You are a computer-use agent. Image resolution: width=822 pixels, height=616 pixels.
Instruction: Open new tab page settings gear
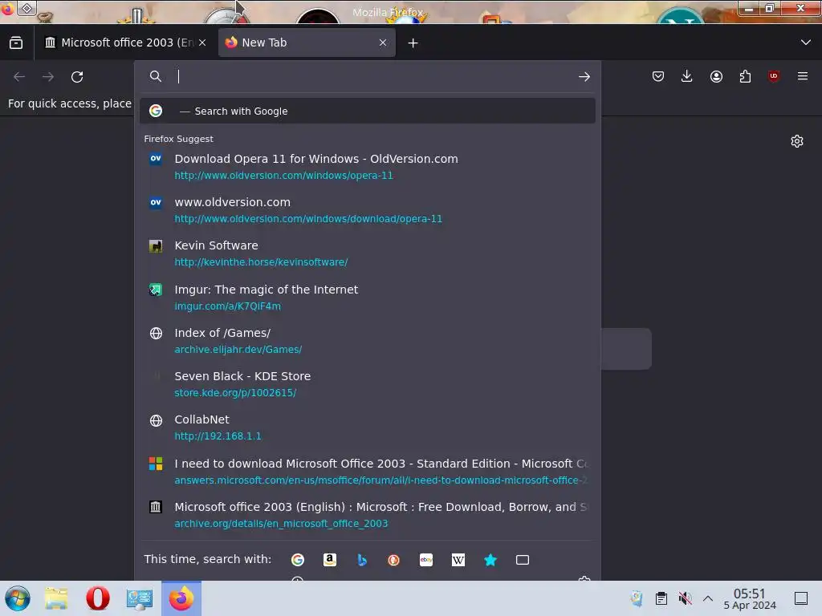click(x=797, y=141)
